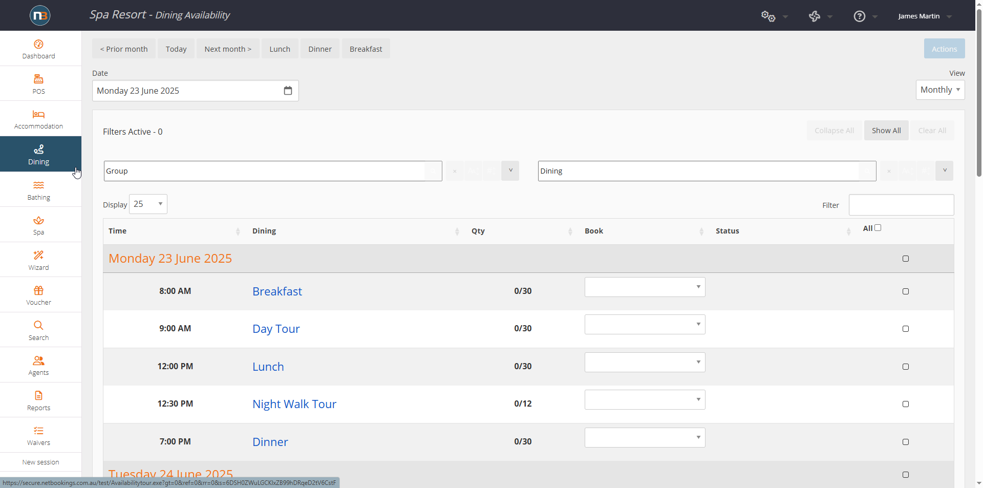Screen dimensions: 983x488
Task: Click the Actions button
Action: click(944, 49)
